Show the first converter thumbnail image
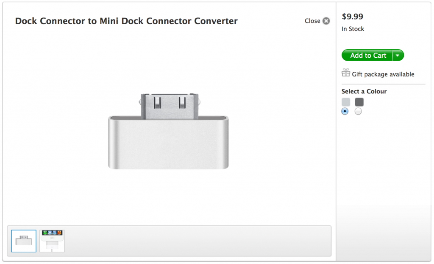 coord(24,241)
